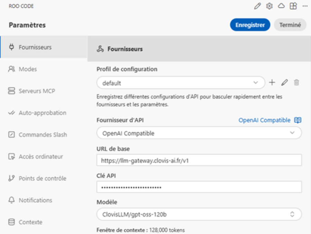Open the OpenAI Compatible documentation link
This screenshot has height=234, width=311.
click(x=264, y=120)
